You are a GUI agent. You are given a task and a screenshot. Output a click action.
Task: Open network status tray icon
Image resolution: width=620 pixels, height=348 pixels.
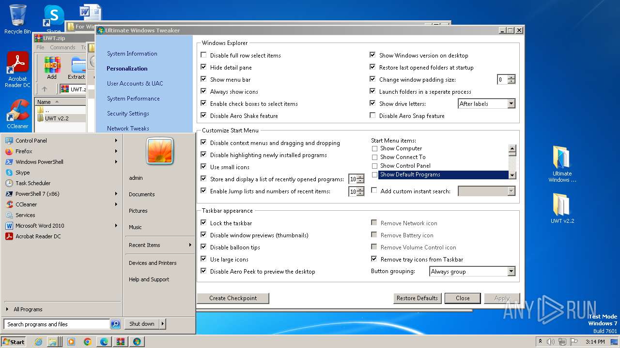[561, 342]
